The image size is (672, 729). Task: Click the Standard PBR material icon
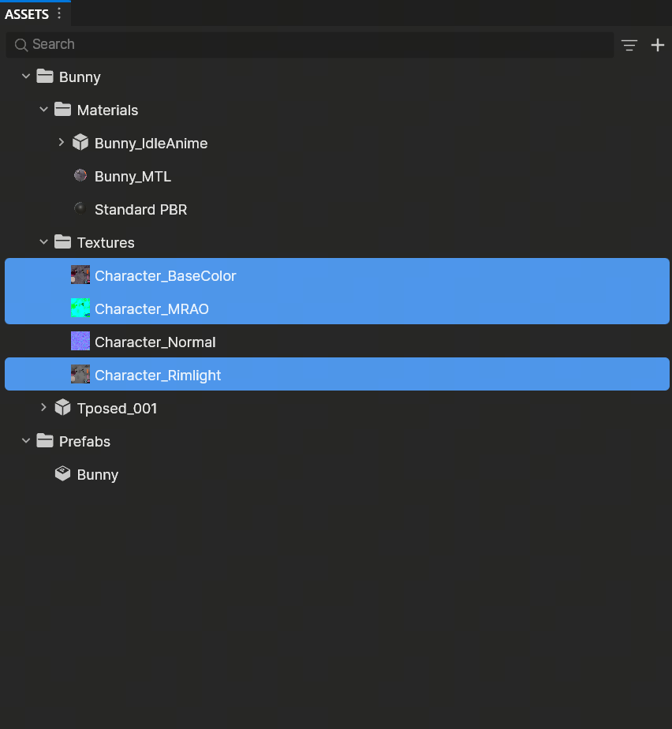click(80, 209)
